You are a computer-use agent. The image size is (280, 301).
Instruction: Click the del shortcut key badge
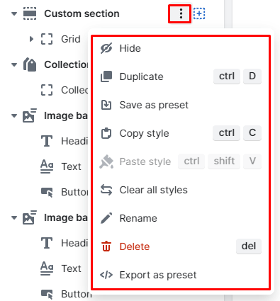click(x=249, y=246)
